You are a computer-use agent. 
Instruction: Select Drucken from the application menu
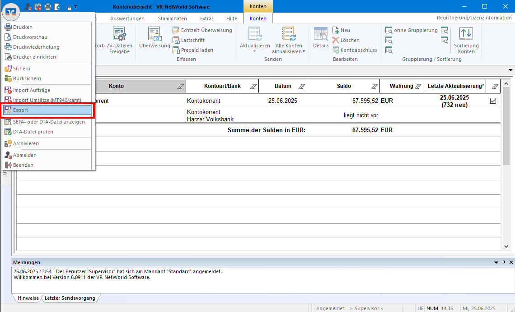click(x=47, y=27)
